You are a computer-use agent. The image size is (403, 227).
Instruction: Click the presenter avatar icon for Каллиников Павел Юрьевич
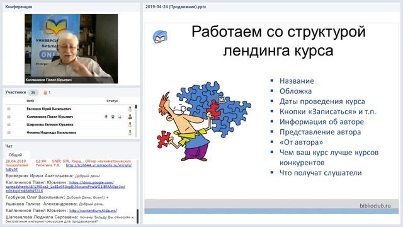tap(130, 117)
